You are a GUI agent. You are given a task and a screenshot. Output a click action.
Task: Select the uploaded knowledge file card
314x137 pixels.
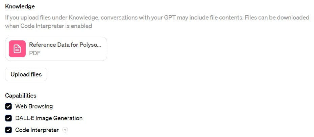[x=56, y=49]
